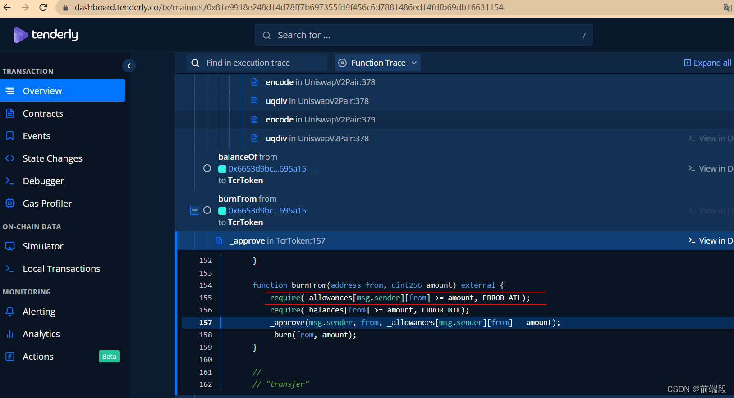Open Analytics in sidebar
Viewport: 734px width, 398px height.
tap(63, 334)
